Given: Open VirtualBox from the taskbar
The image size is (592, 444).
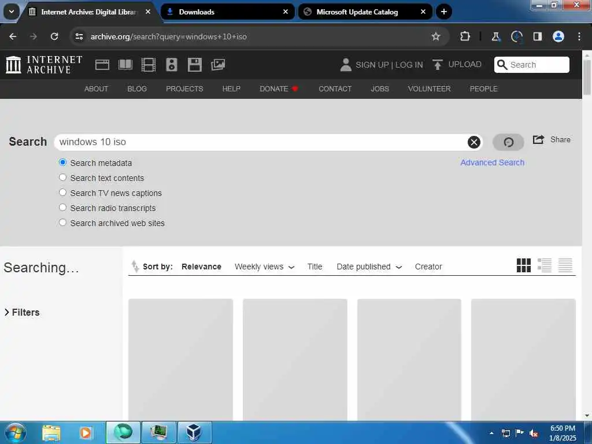Looking at the screenshot, I should click(194, 432).
